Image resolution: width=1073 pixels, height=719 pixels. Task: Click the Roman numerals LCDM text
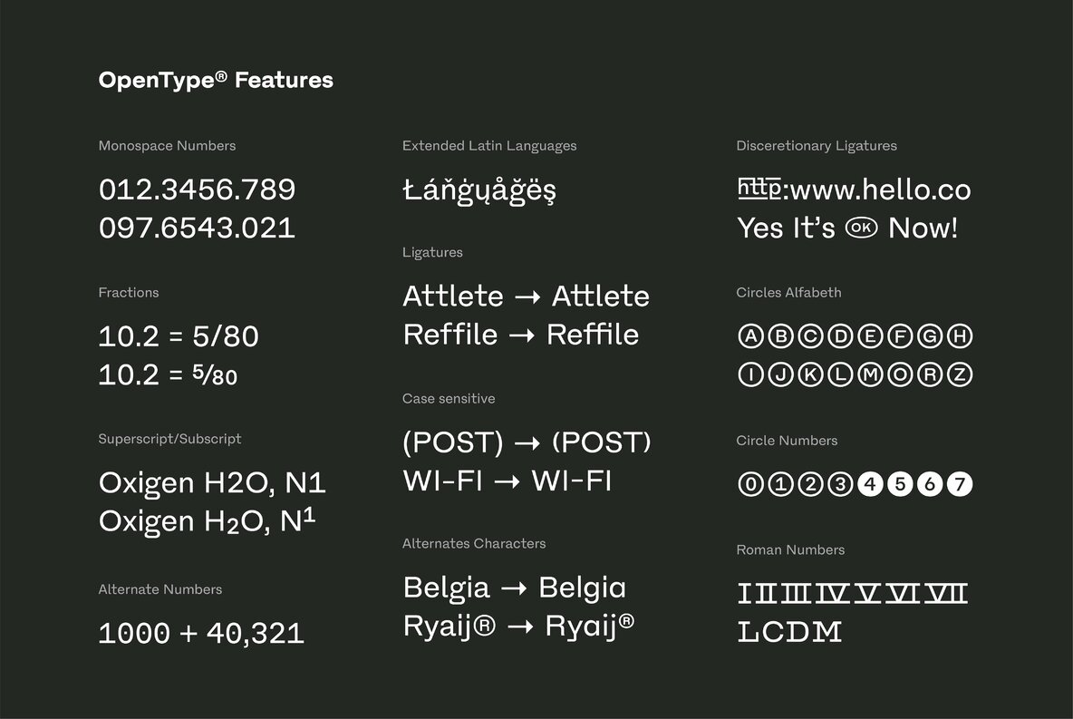tap(790, 632)
